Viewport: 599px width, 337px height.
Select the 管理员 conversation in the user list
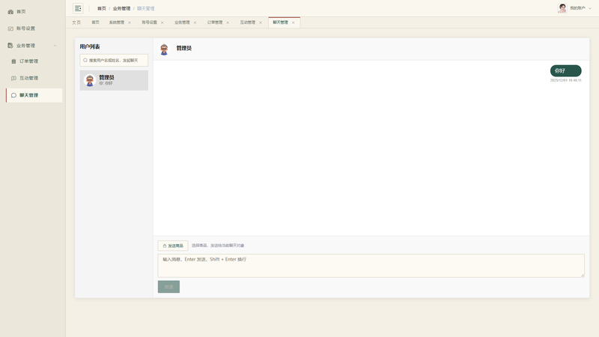[x=114, y=80]
